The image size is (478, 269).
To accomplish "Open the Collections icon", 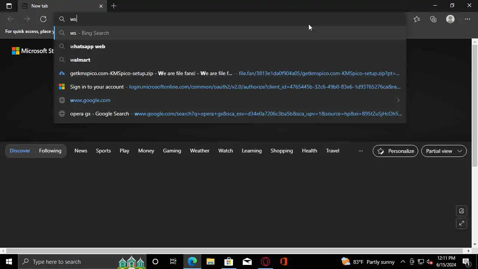I will pos(433,19).
